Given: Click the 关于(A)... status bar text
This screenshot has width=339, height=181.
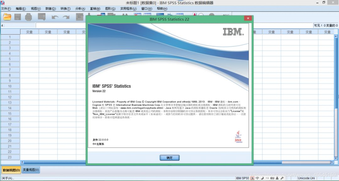Looking at the screenshot, I should [8, 178].
